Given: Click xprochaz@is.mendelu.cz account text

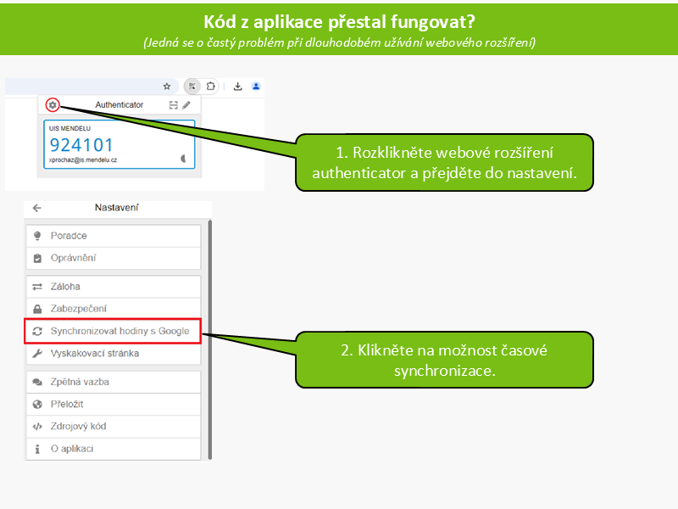Looking at the screenshot, I should pyautogui.click(x=83, y=159).
